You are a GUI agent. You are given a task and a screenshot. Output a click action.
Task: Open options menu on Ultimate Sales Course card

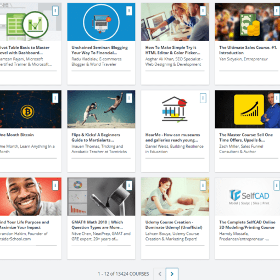click(x=277, y=11)
